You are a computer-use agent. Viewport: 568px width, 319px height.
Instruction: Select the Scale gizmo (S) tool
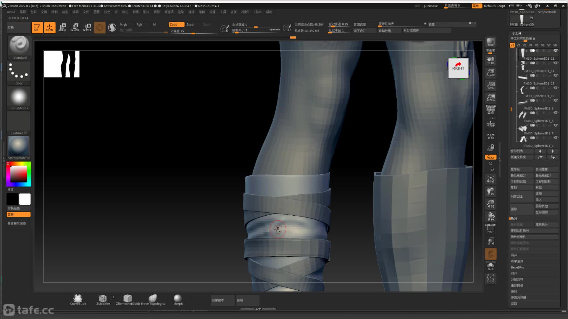click(75, 27)
